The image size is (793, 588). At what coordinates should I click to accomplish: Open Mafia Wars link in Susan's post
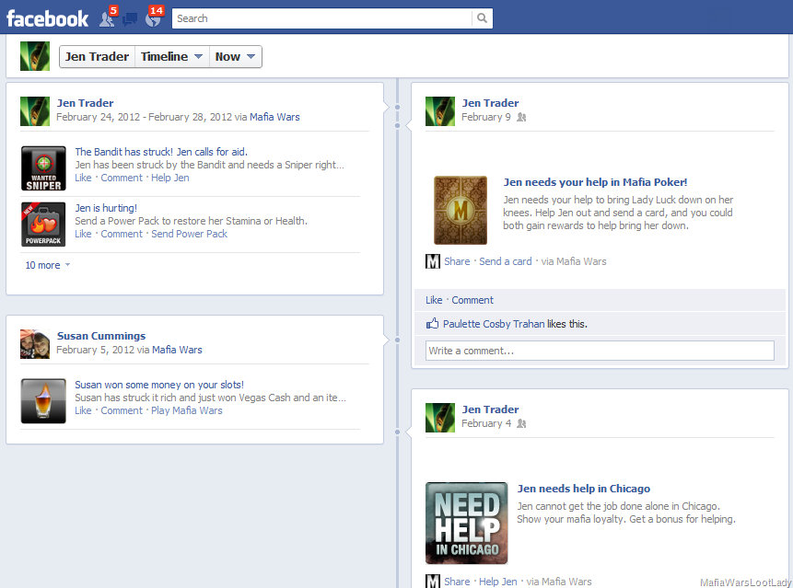coord(177,350)
